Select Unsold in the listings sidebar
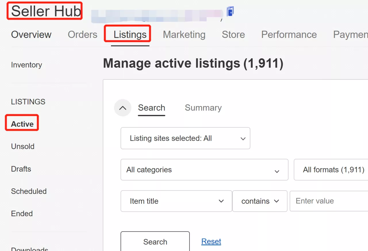 click(23, 146)
